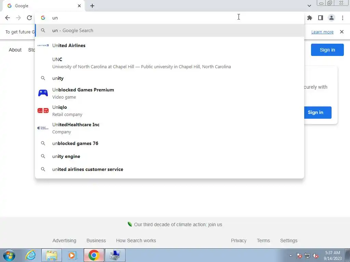Select 'un - Google Search' suggestion
The width and height of the screenshot is (350, 262).
[x=170, y=30]
